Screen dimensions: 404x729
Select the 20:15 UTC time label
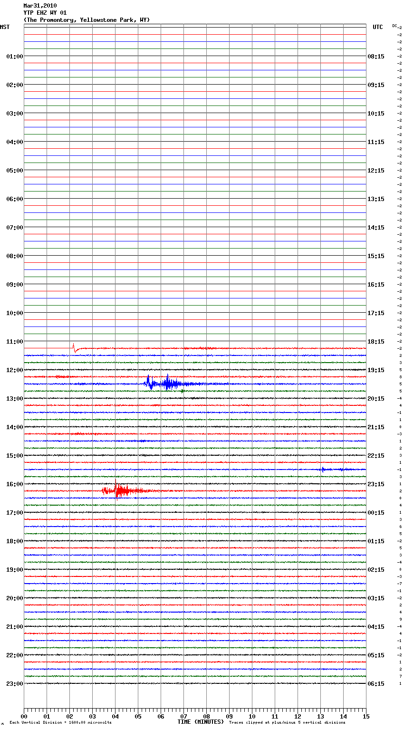tap(376, 399)
